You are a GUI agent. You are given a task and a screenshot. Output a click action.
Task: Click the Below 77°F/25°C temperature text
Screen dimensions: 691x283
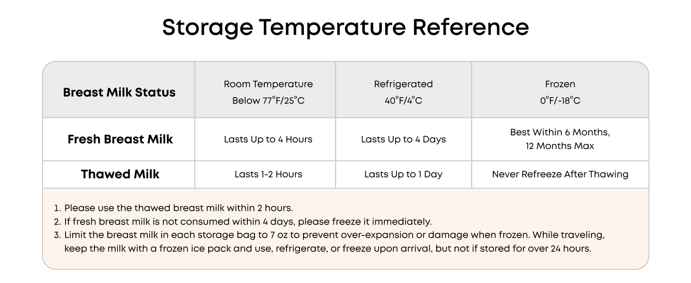point(268,100)
